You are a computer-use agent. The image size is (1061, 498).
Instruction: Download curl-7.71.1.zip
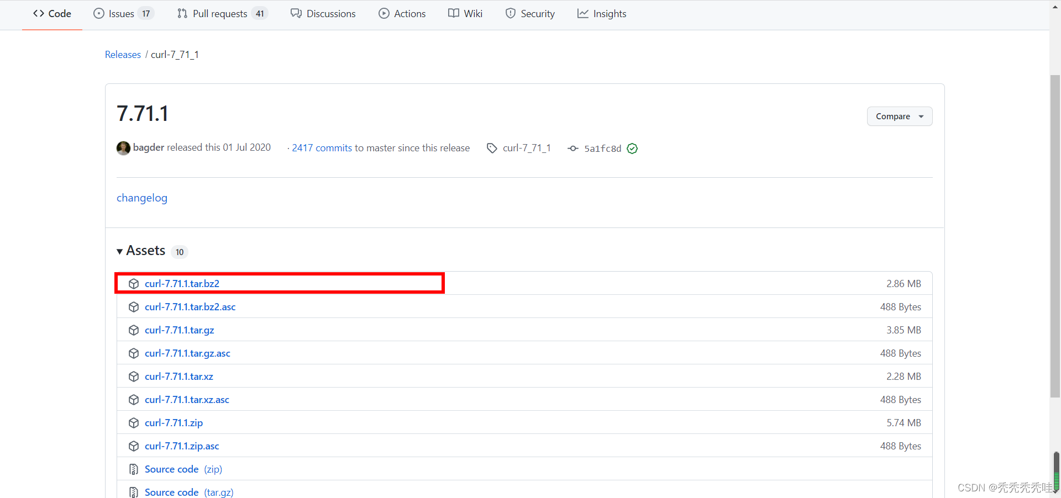pos(174,423)
